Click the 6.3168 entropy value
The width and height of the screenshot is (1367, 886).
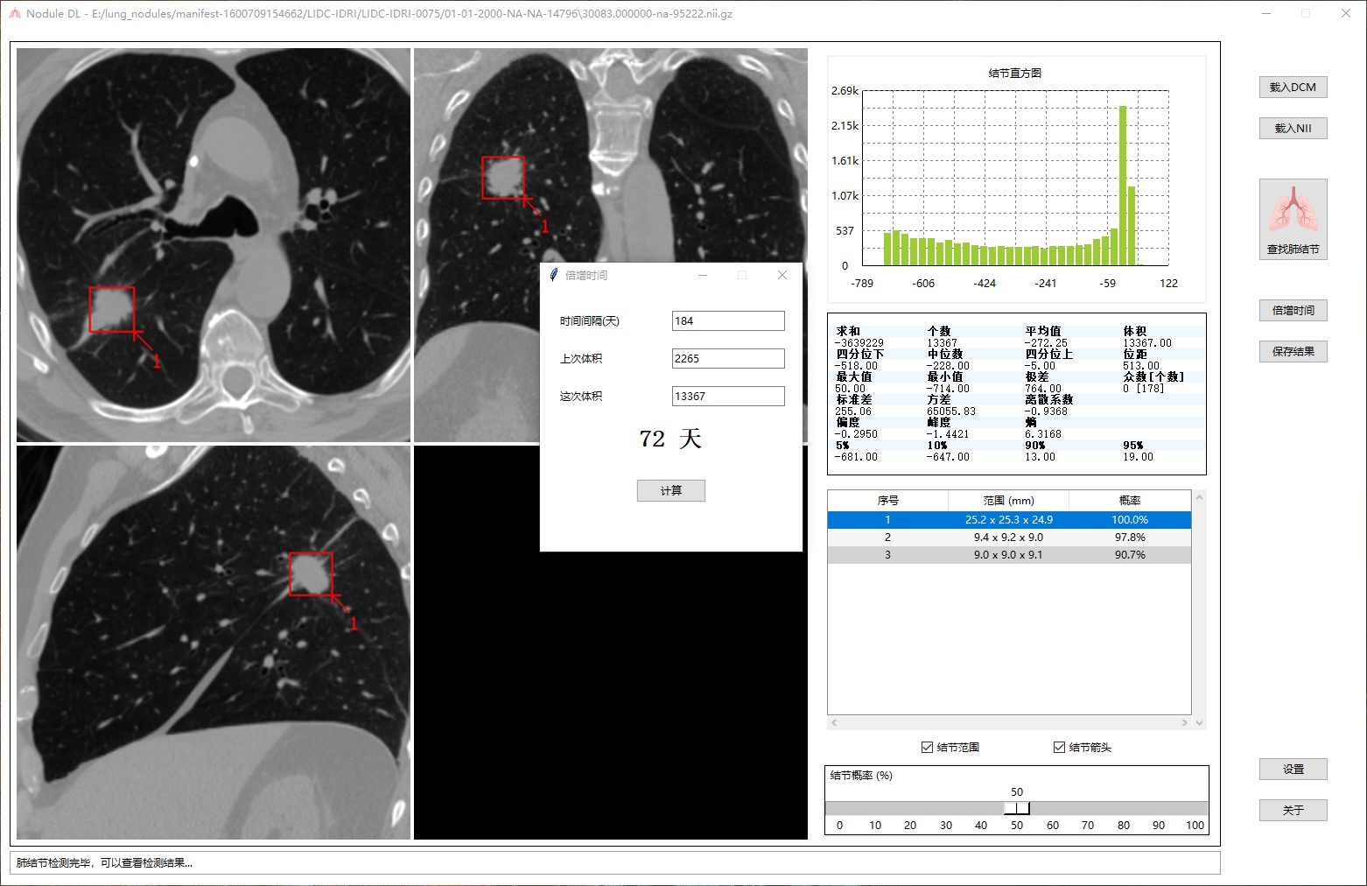(1043, 434)
